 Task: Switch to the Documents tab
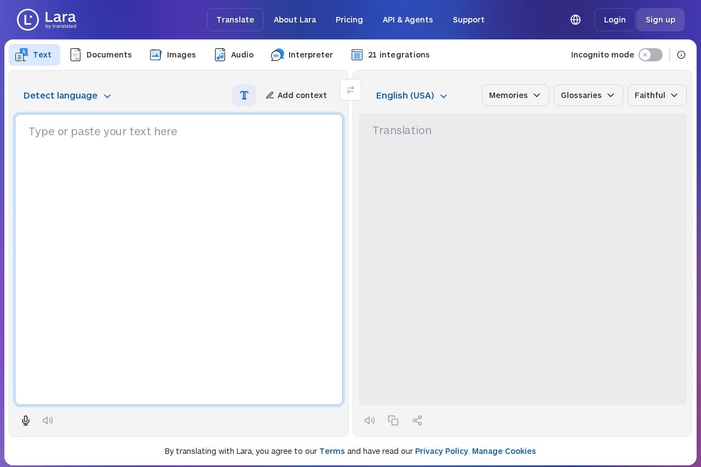point(101,55)
